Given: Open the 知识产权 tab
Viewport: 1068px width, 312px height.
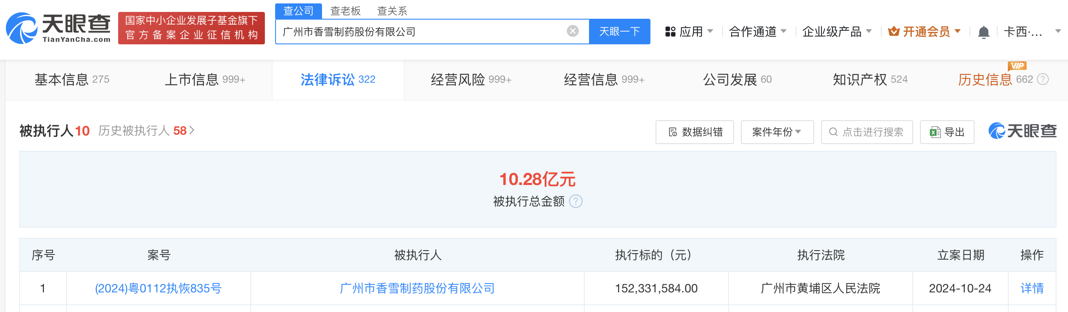Looking at the screenshot, I should (870, 80).
